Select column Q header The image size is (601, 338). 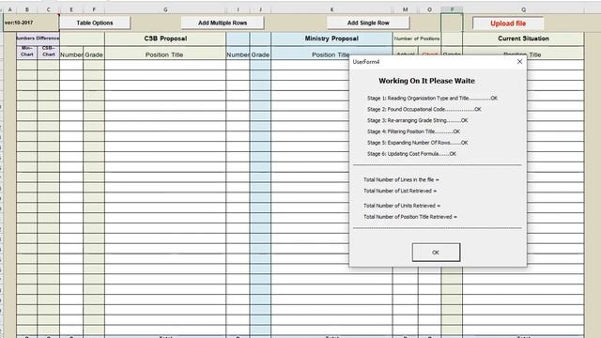(523, 9)
